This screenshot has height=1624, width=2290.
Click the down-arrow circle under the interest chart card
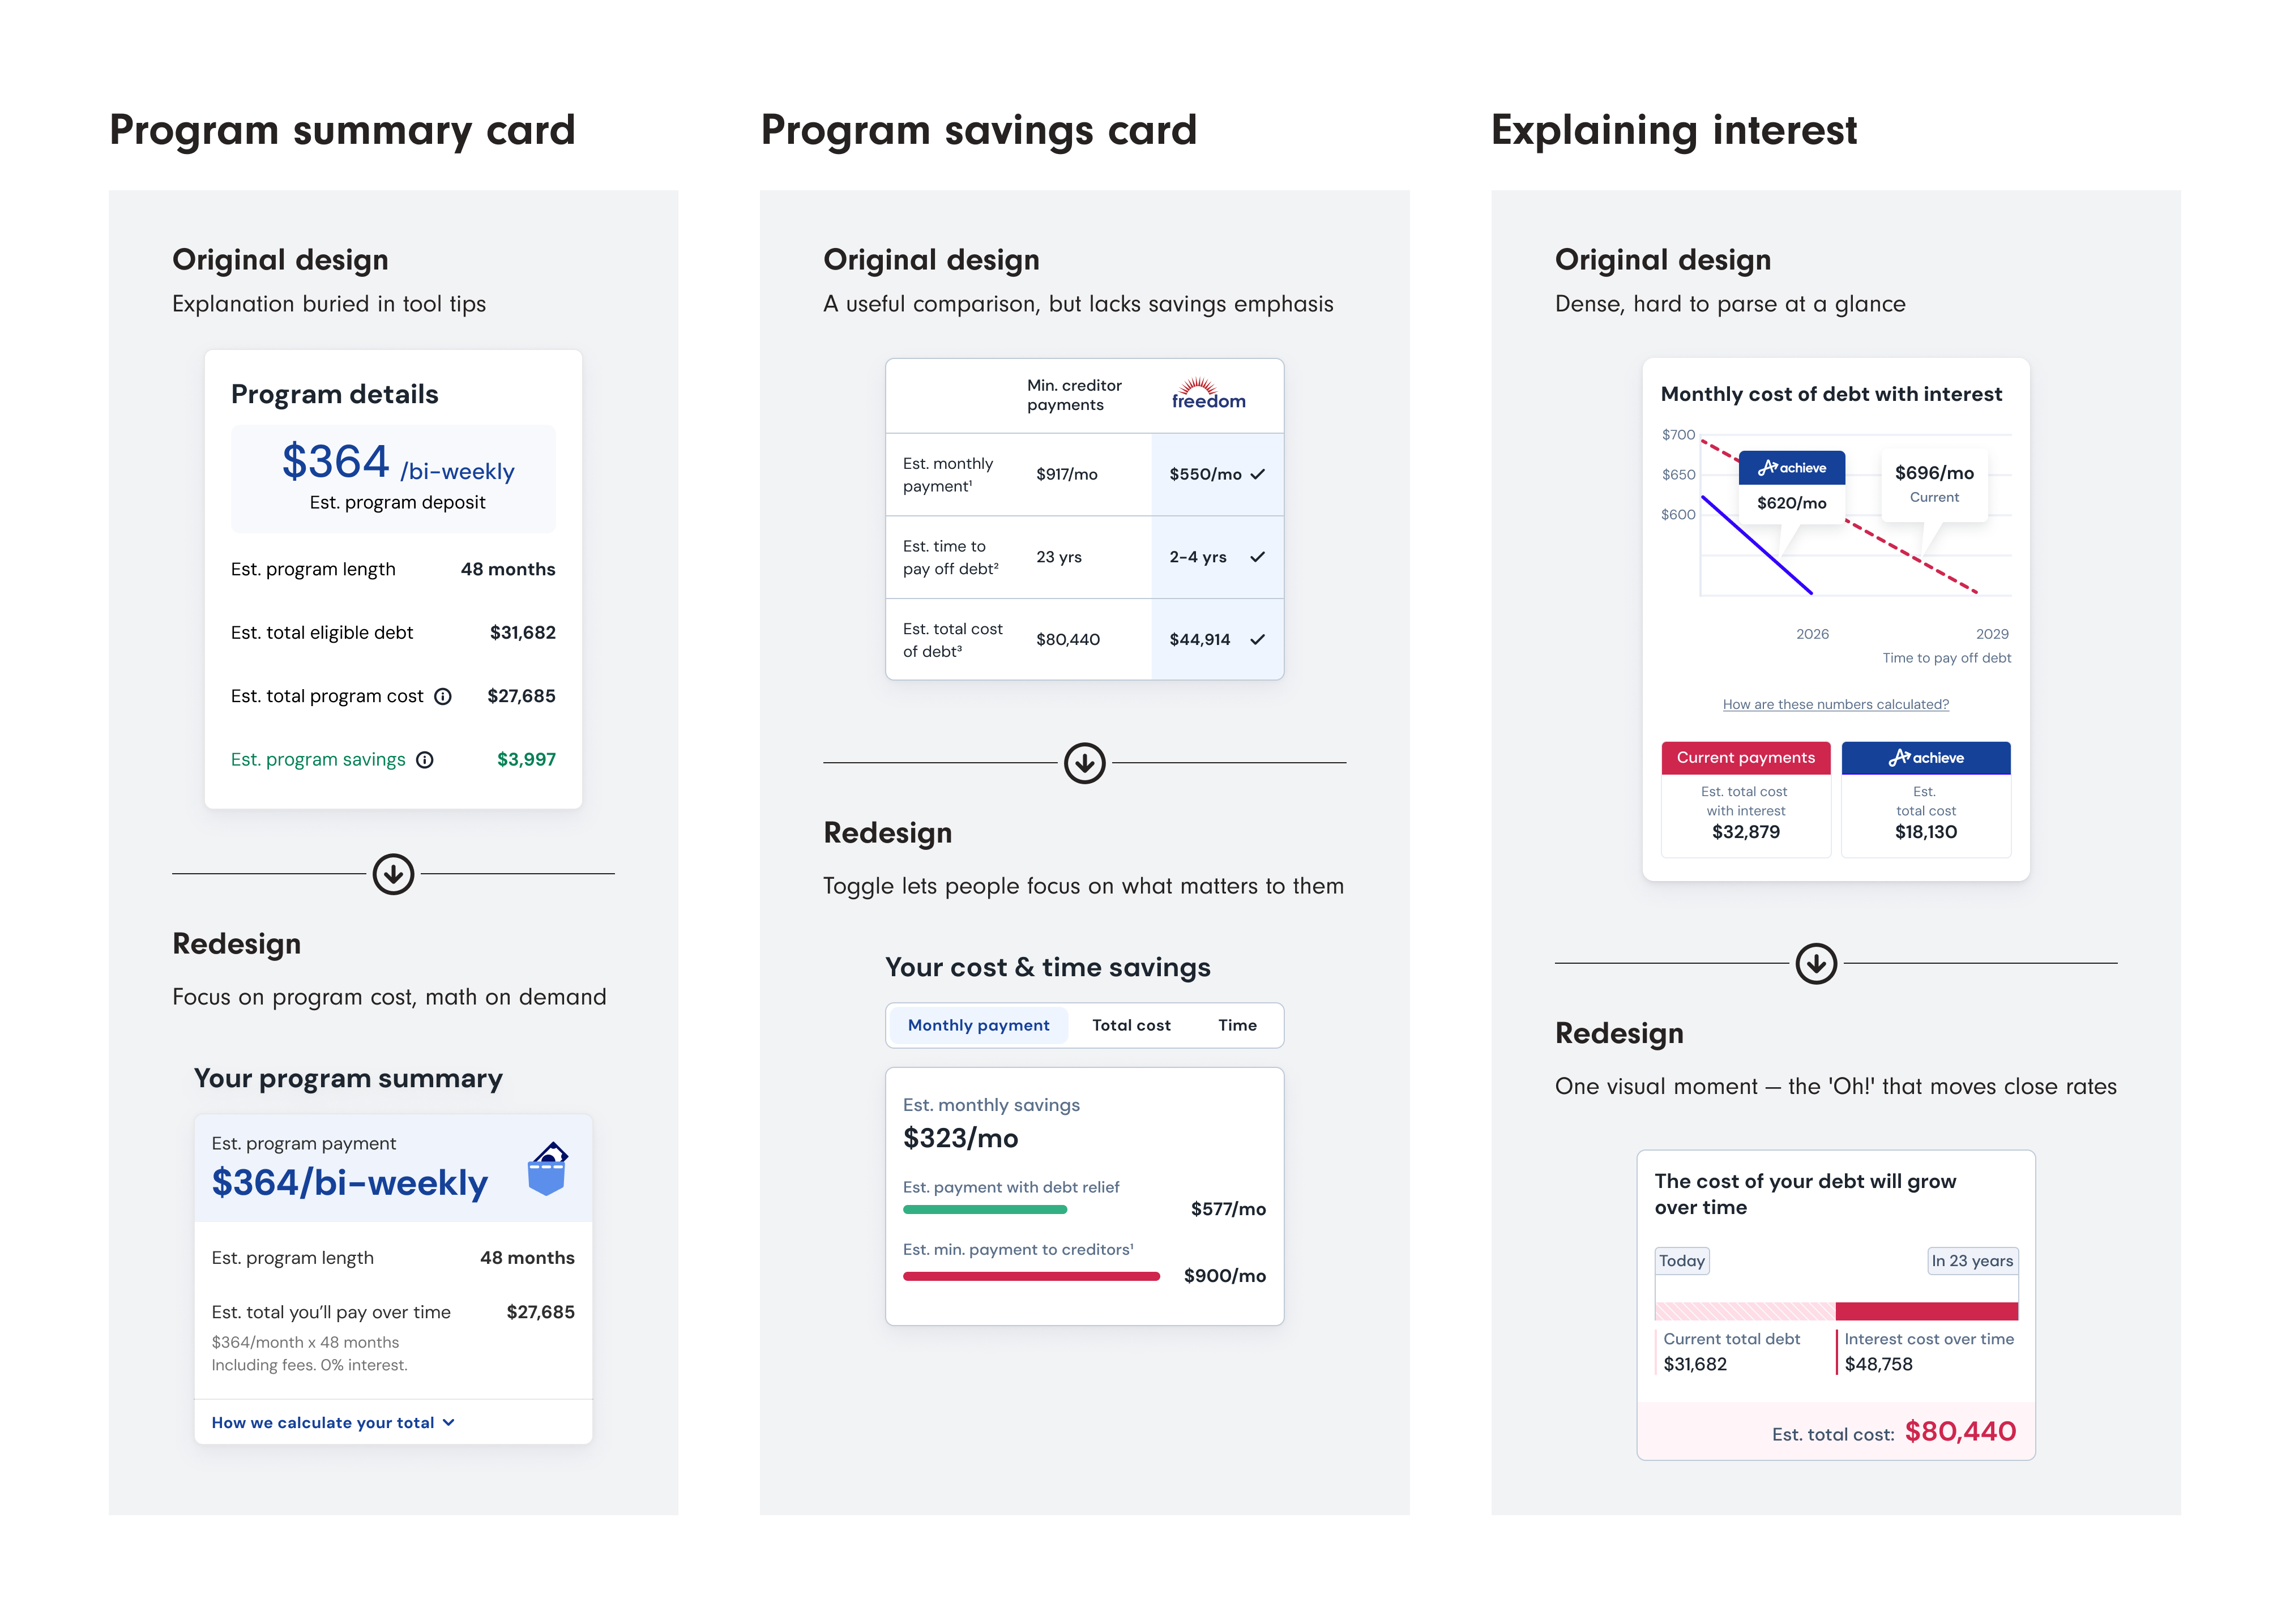coord(1816,963)
